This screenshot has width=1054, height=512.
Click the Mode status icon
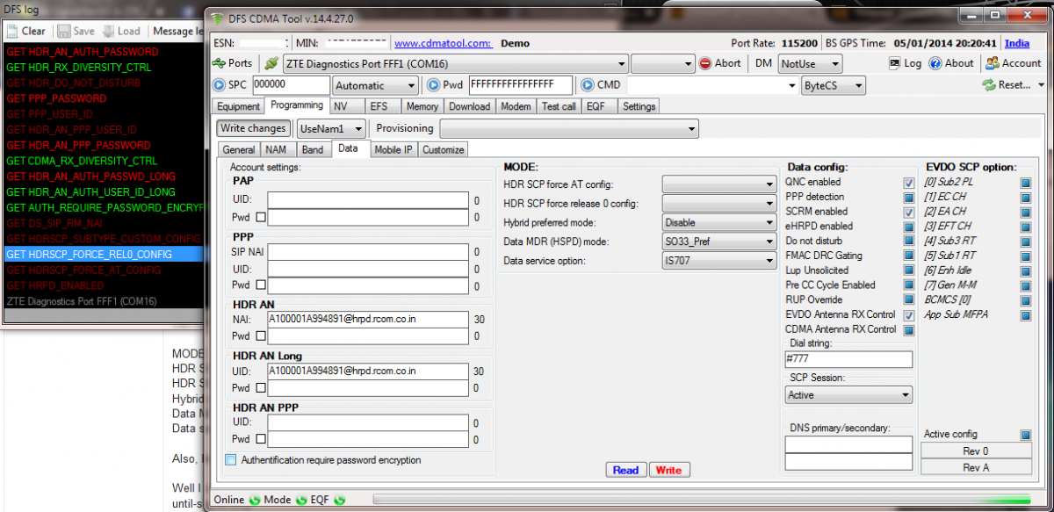[301, 500]
